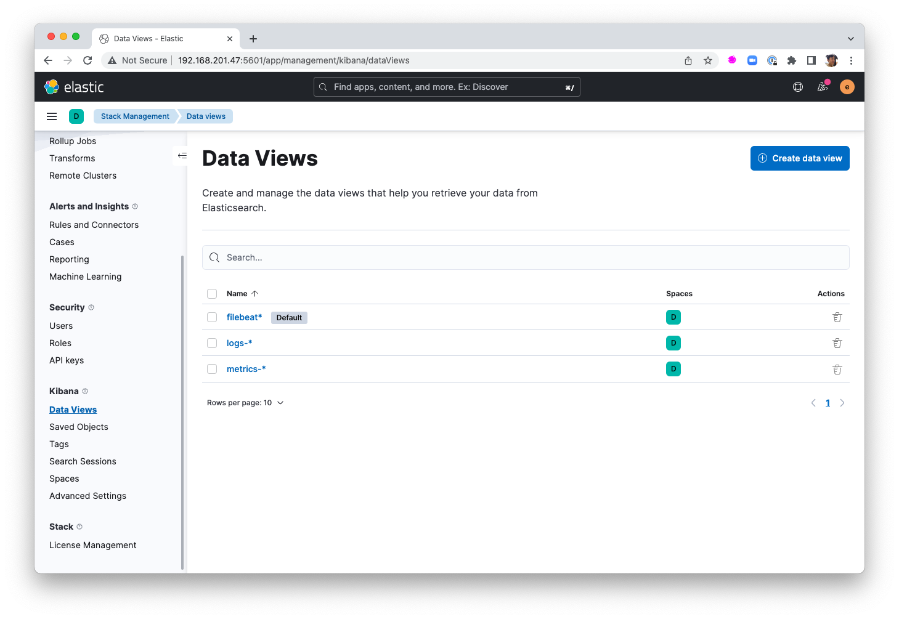The image size is (899, 619).
Task: Toggle the select all rows checkbox
Action: click(212, 294)
